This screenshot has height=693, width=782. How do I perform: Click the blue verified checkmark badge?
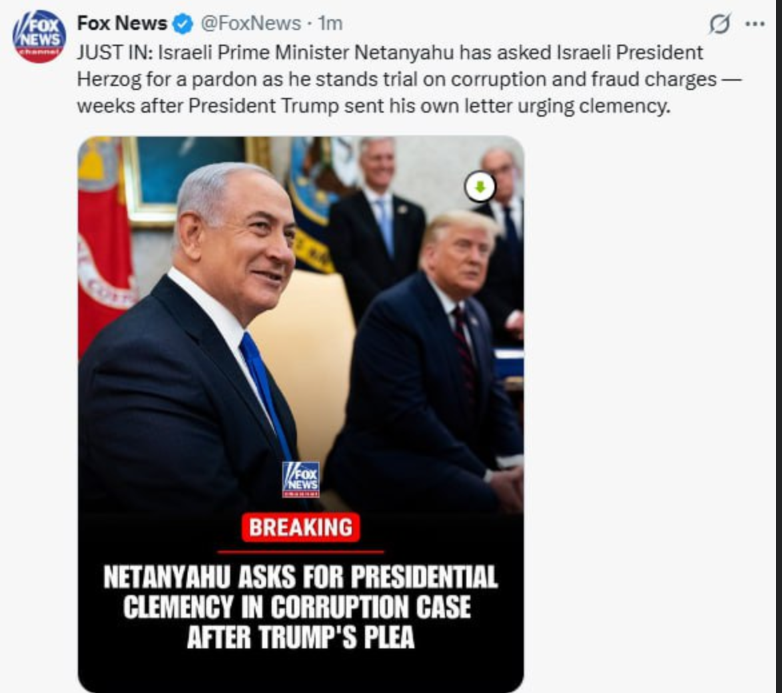pyautogui.click(x=182, y=24)
